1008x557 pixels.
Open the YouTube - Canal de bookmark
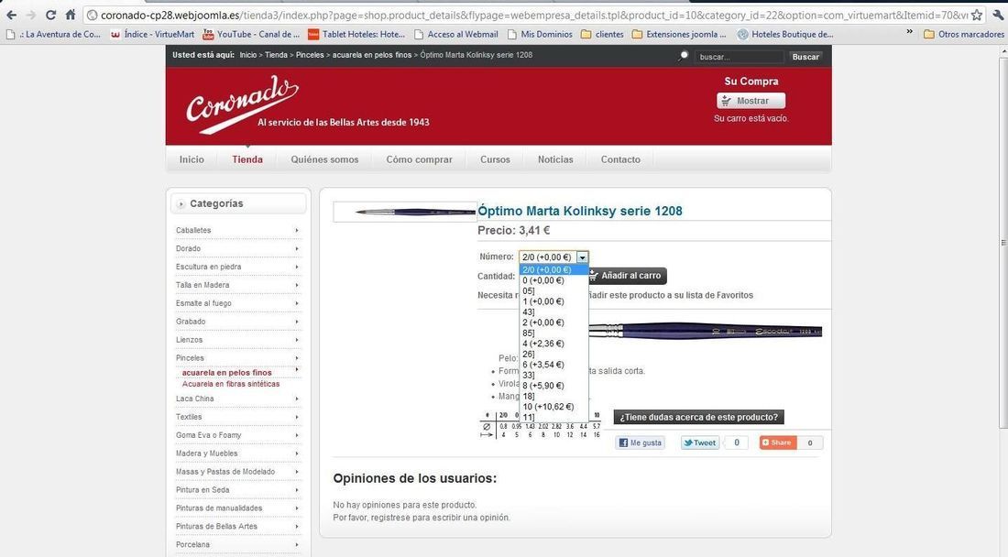coord(251,34)
